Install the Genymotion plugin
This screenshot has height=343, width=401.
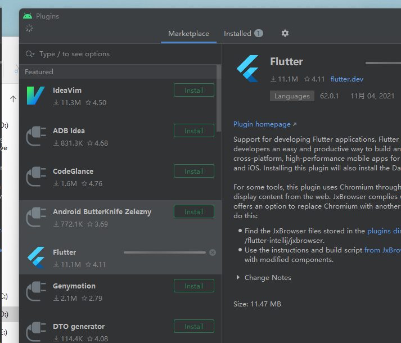pos(194,286)
